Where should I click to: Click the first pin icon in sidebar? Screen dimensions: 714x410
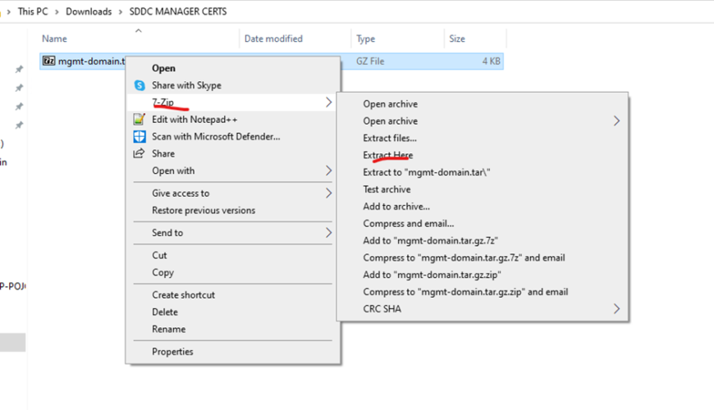click(x=19, y=70)
